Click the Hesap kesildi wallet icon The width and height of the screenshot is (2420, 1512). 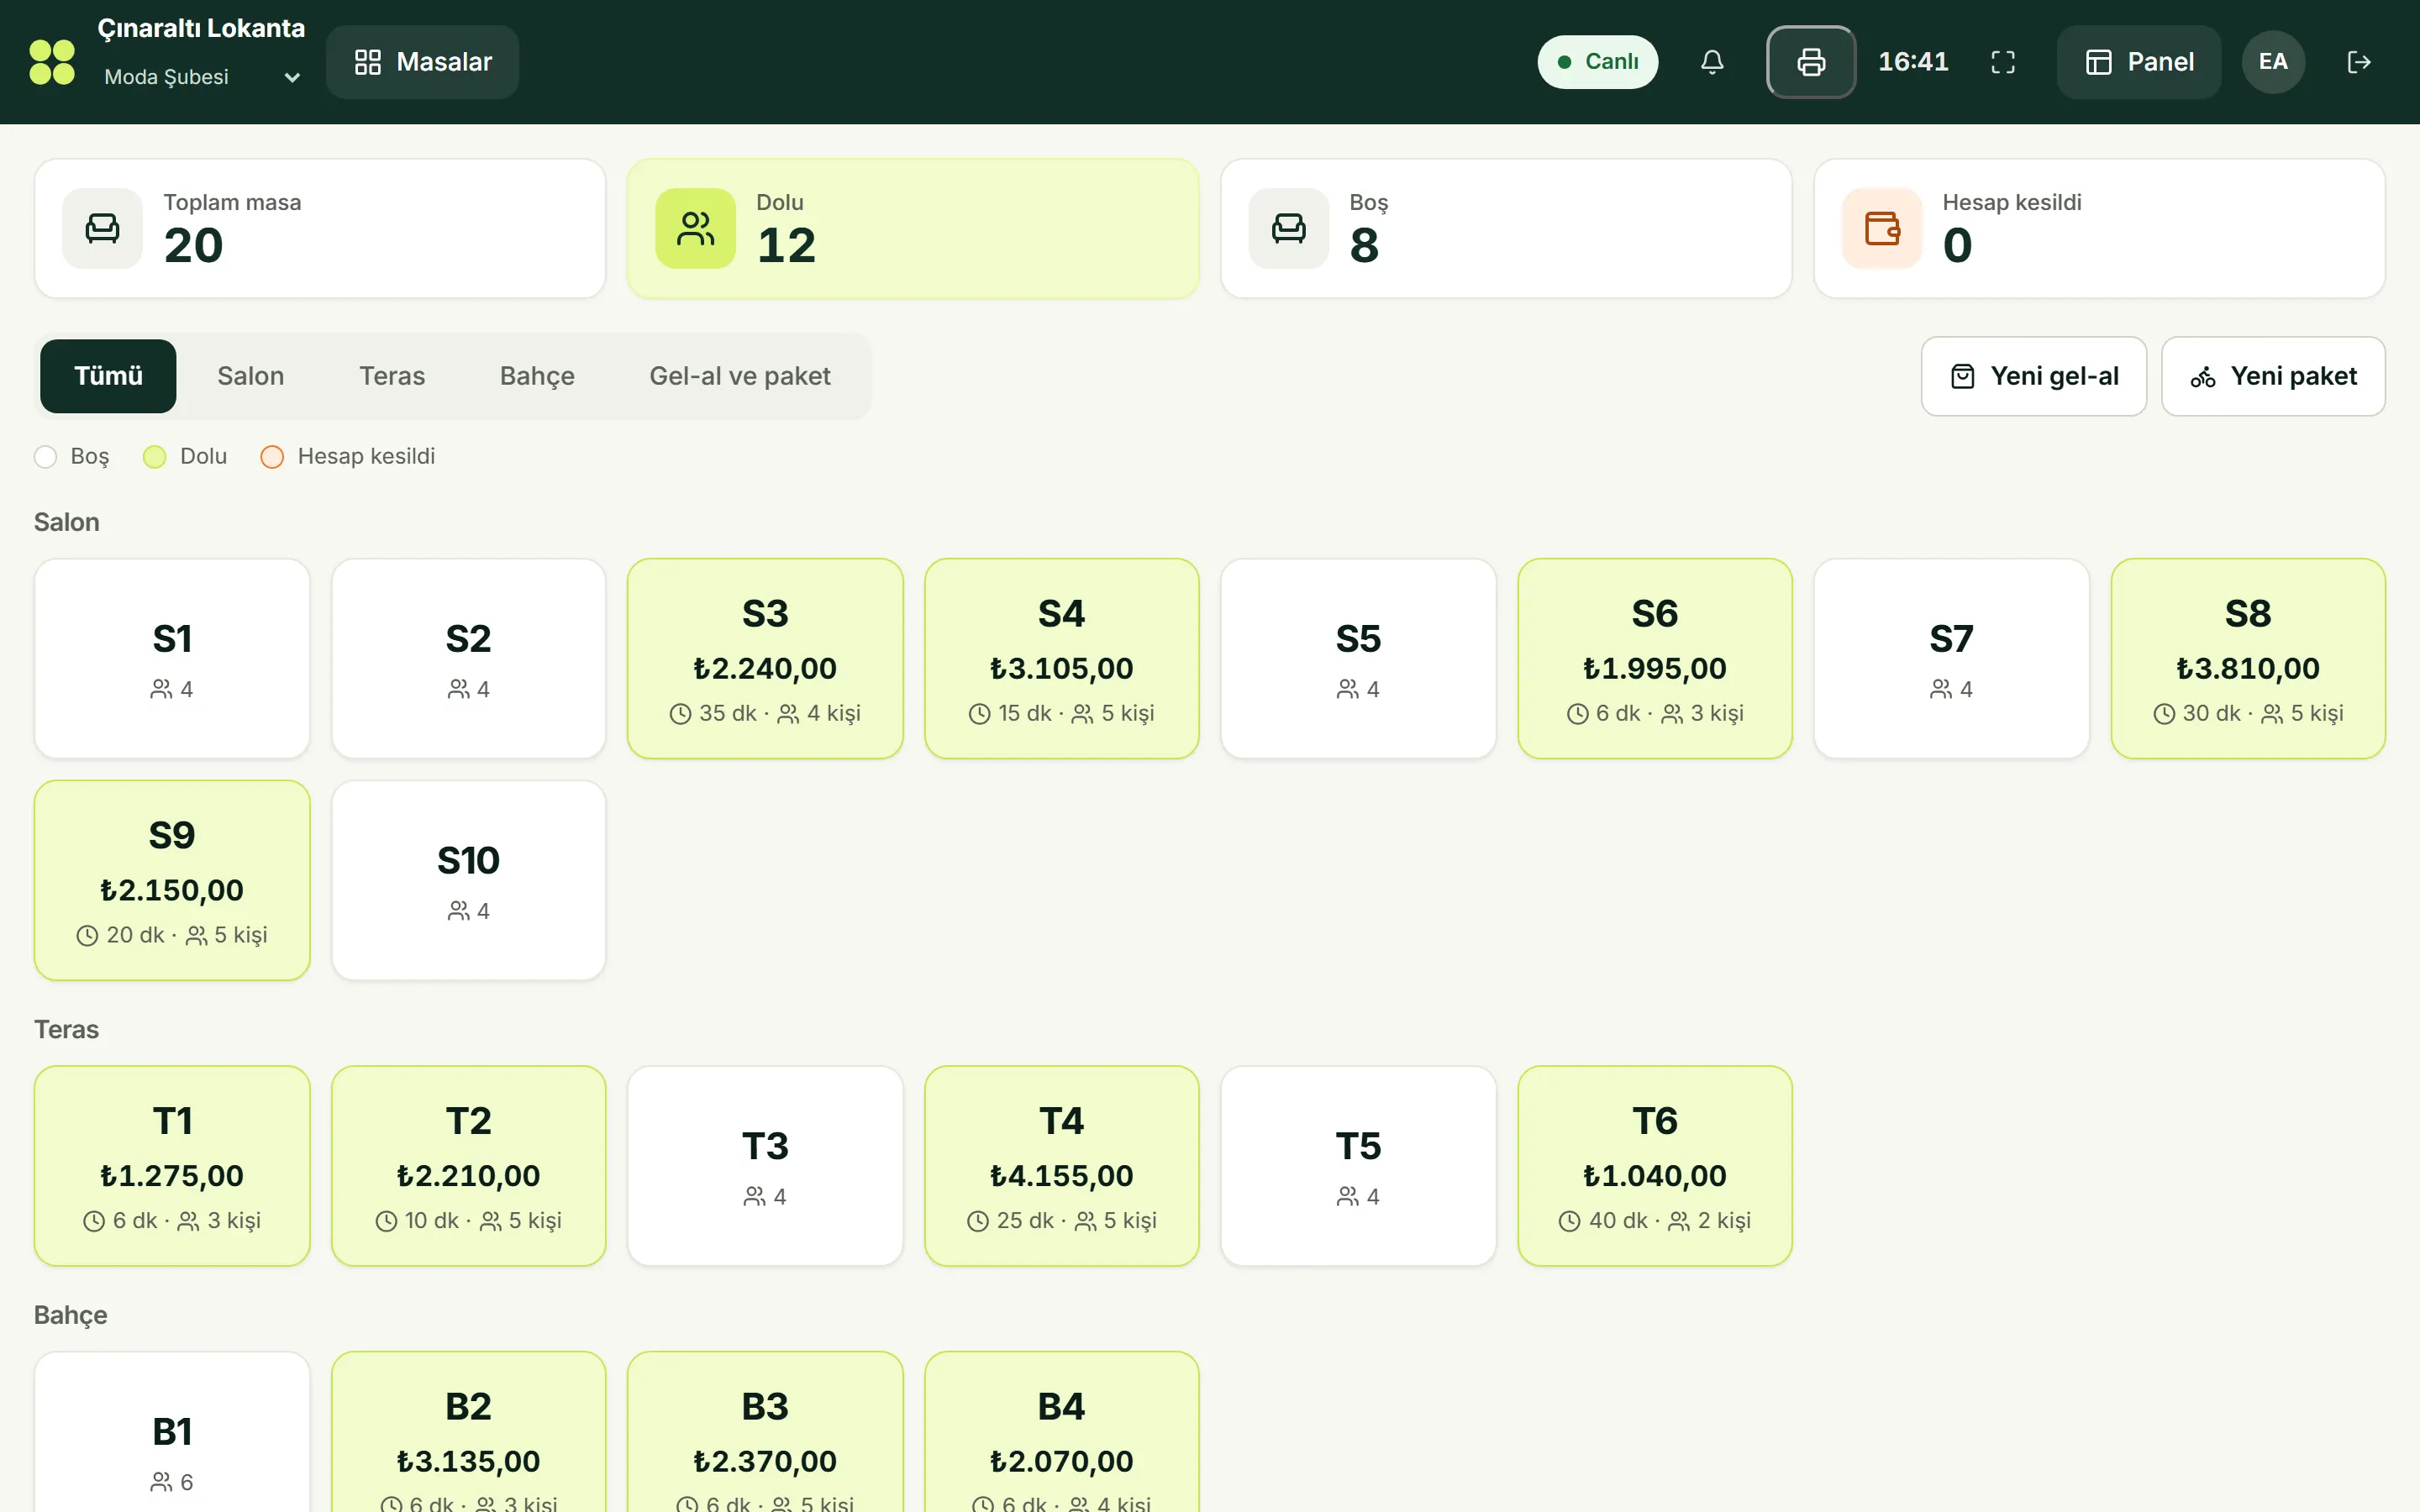coord(1881,228)
